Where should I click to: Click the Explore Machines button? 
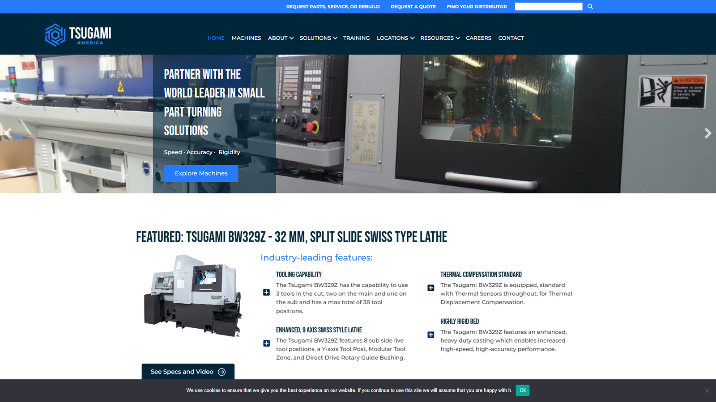click(201, 173)
